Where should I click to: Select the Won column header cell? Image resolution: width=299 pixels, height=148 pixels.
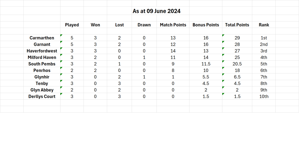point(95,25)
